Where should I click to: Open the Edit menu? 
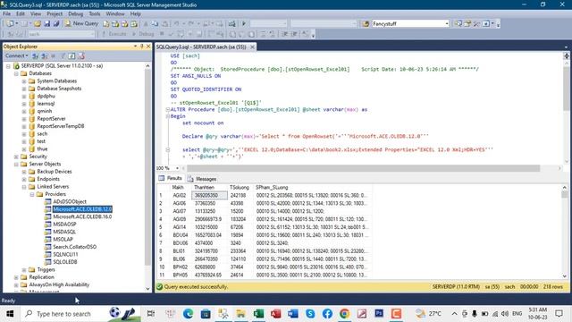(x=21, y=14)
